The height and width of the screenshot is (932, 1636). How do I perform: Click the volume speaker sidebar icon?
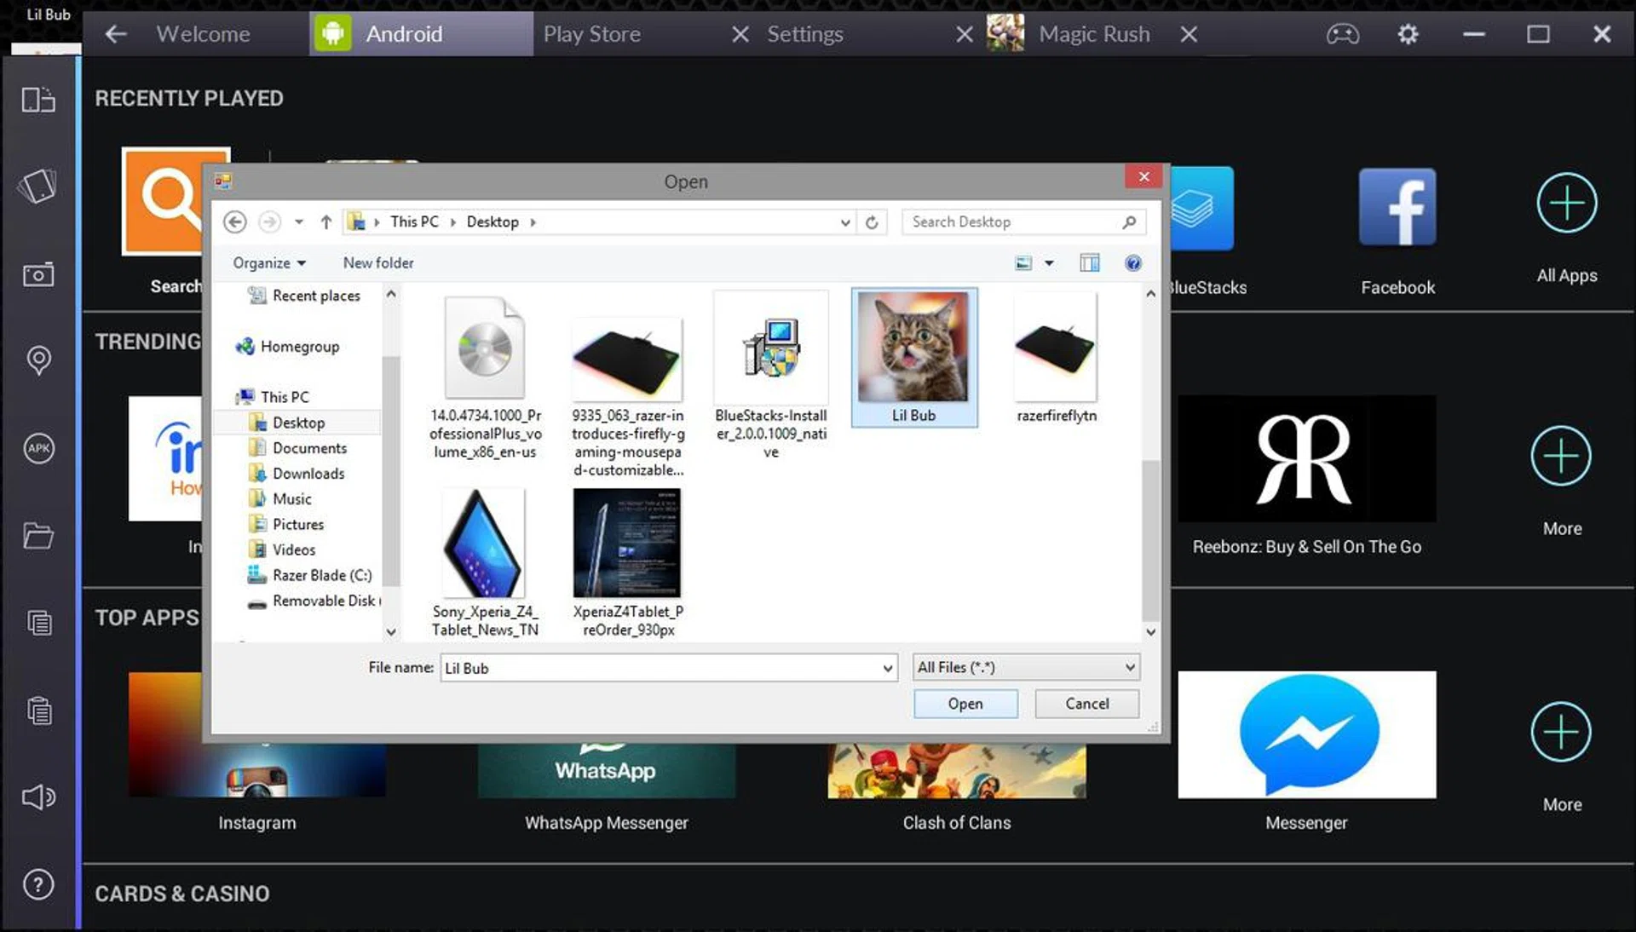tap(38, 797)
